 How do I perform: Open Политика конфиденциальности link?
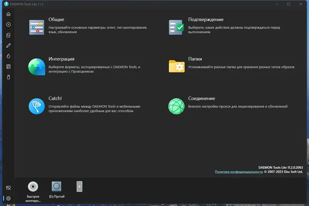click(x=239, y=172)
